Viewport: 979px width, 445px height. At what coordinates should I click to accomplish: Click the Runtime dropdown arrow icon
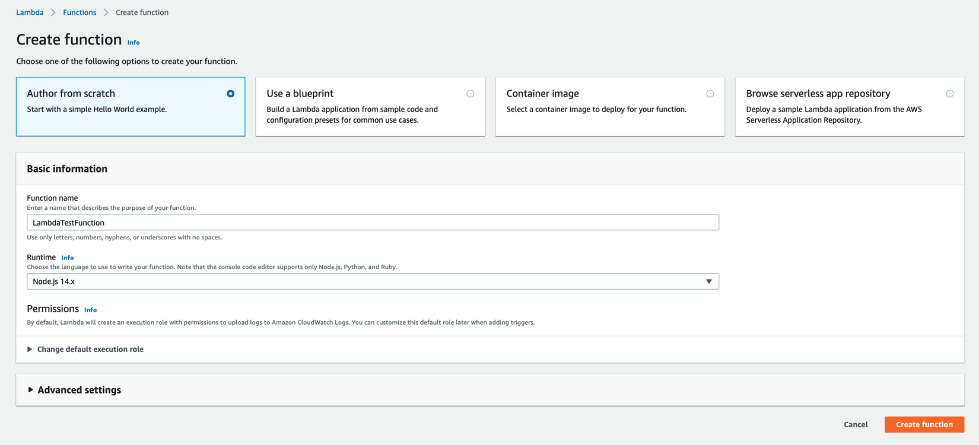click(708, 281)
